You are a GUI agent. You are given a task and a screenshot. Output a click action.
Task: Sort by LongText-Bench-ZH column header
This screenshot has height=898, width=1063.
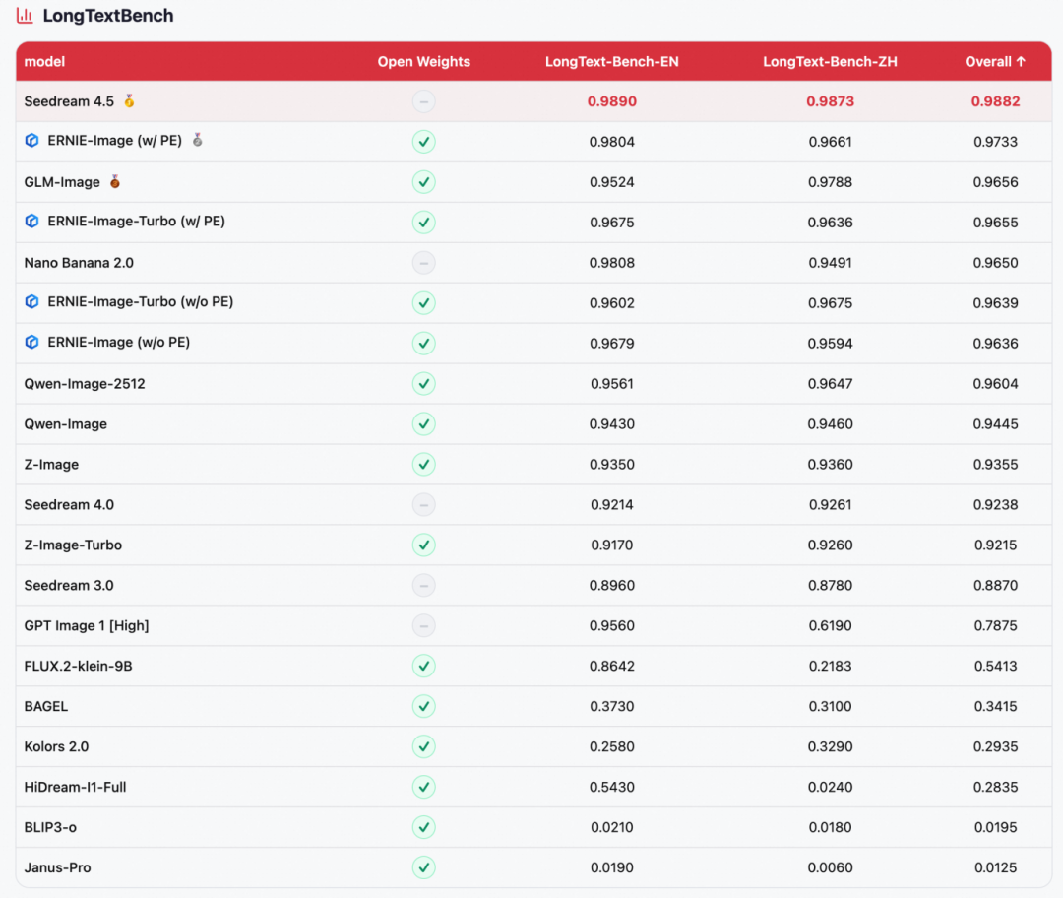tap(830, 62)
